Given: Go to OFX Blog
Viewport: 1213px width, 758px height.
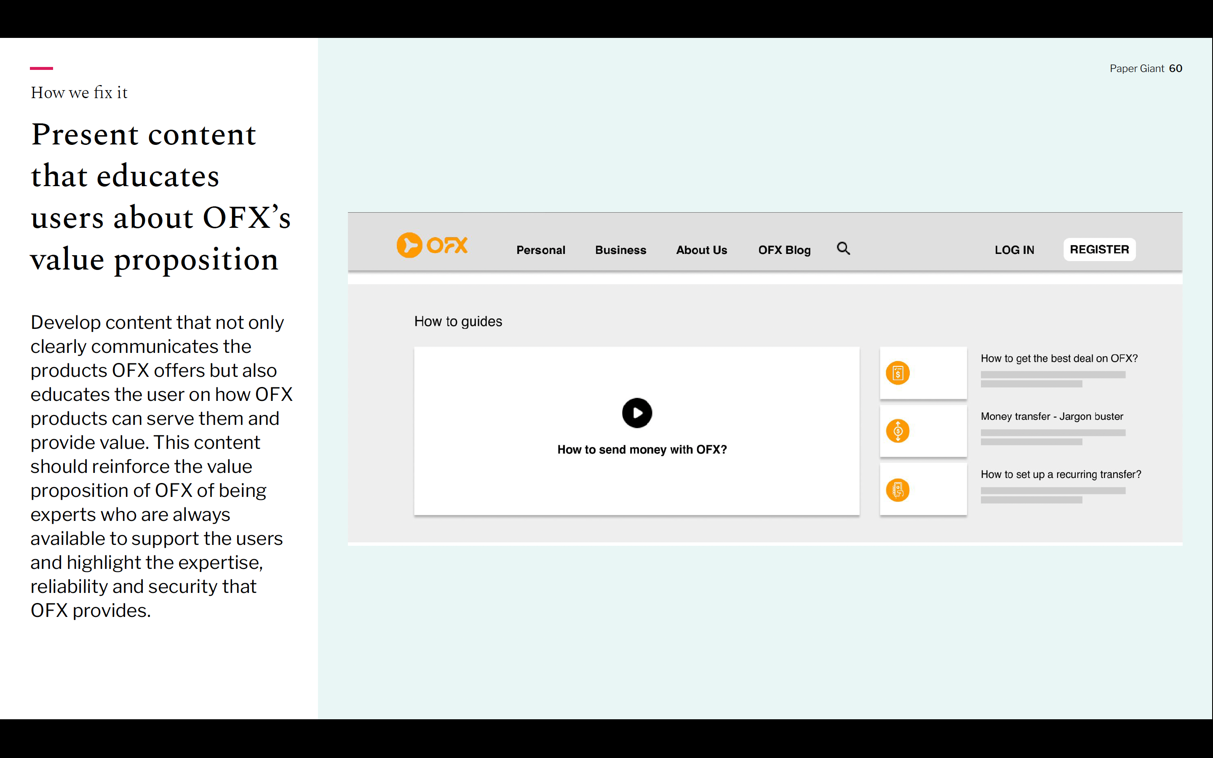Looking at the screenshot, I should click(x=784, y=250).
